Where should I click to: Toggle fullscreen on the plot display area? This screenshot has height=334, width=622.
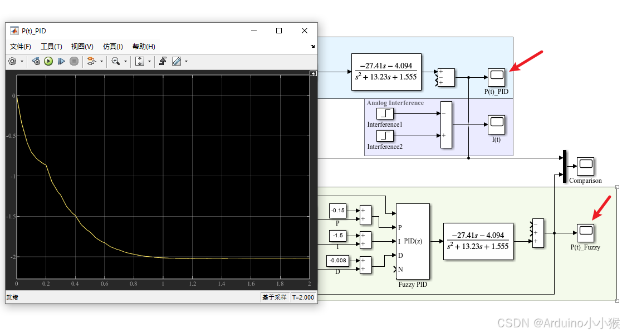[312, 73]
